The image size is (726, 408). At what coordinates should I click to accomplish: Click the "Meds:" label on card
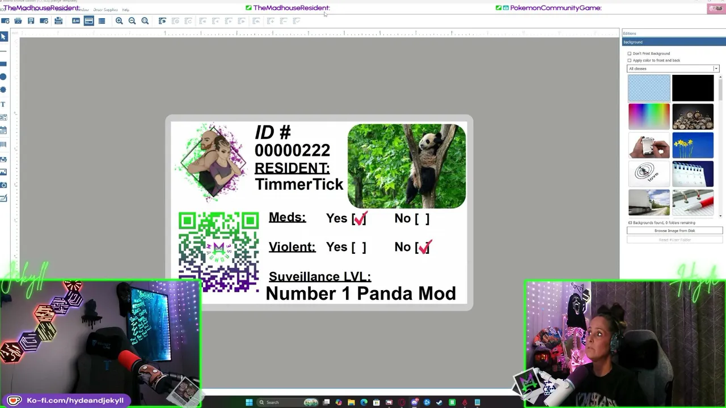(x=287, y=218)
